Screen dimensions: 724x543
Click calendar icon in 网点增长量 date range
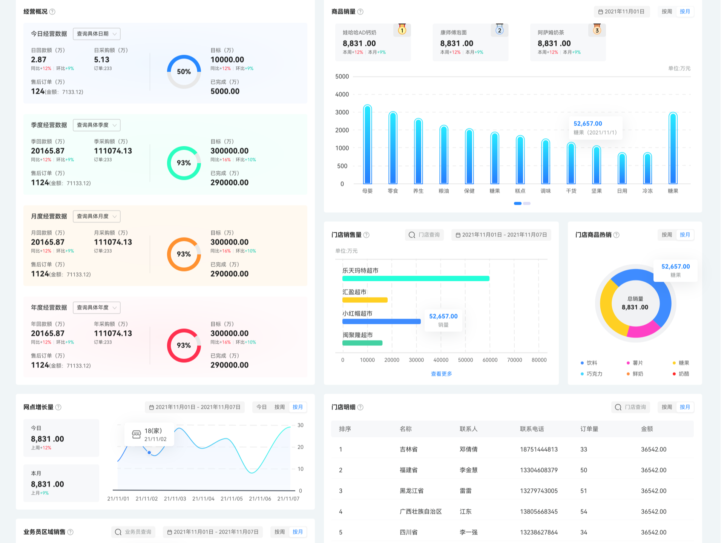tap(151, 407)
